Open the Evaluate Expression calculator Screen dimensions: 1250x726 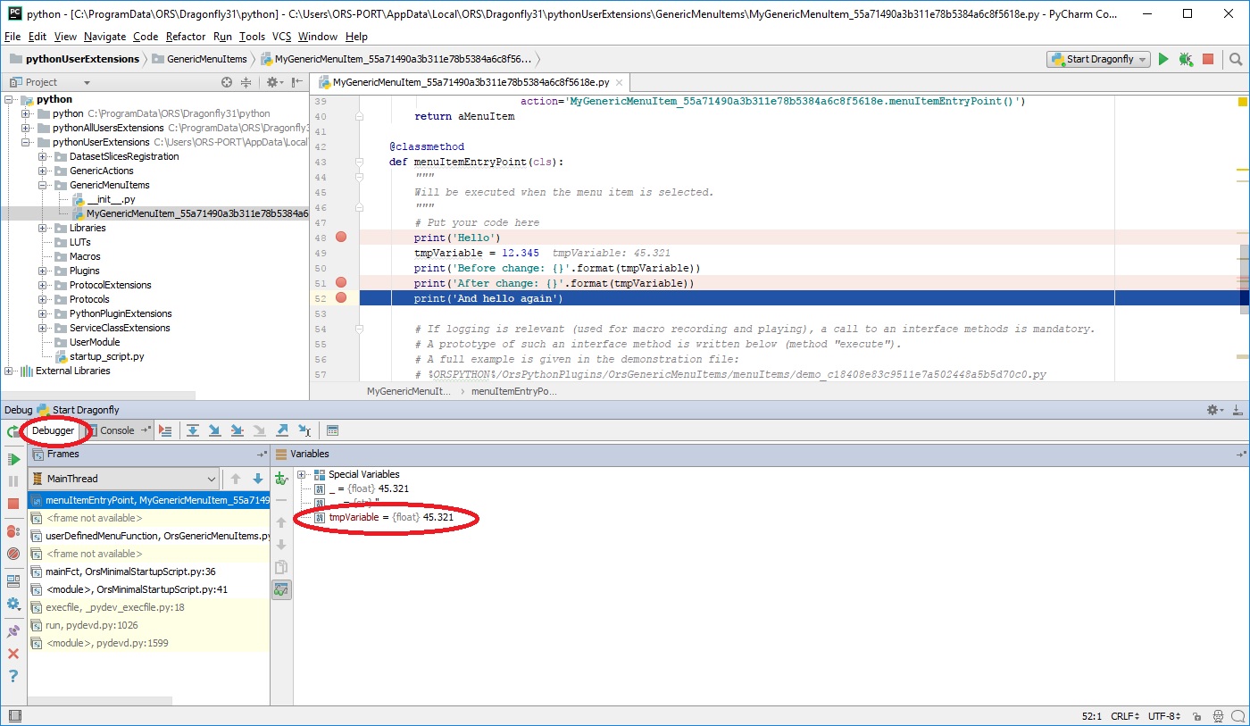coord(331,430)
